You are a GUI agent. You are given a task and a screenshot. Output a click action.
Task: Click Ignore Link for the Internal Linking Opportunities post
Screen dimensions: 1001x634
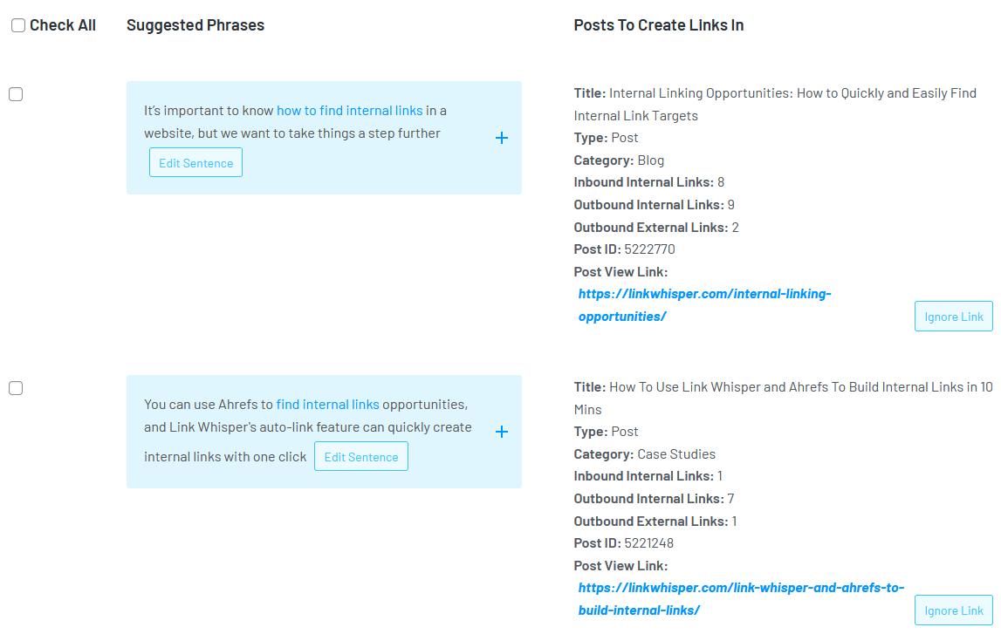click(x=953, y=316)
